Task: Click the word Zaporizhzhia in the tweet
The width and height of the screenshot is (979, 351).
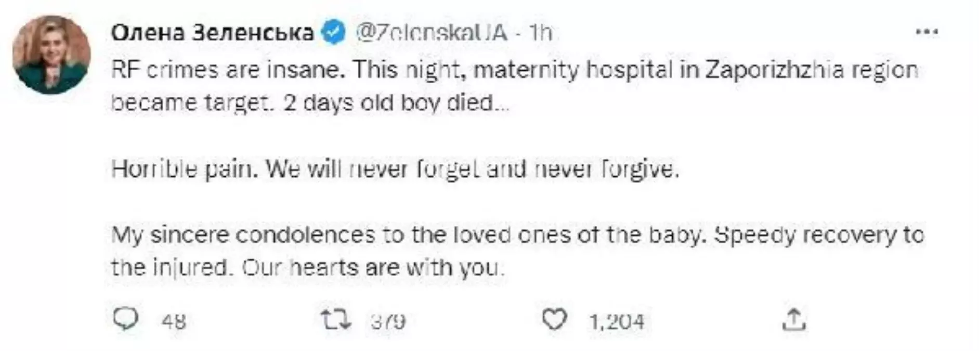Action: click(774, 70)
